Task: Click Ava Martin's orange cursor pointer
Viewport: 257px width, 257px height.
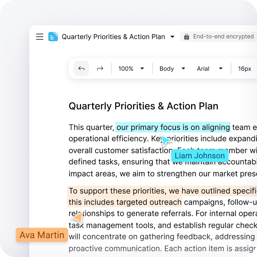Action: 78,218
